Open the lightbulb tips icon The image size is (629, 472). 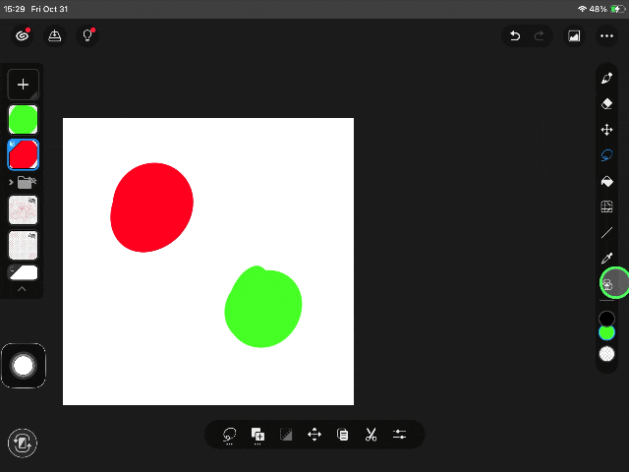(x=87, y=36)
